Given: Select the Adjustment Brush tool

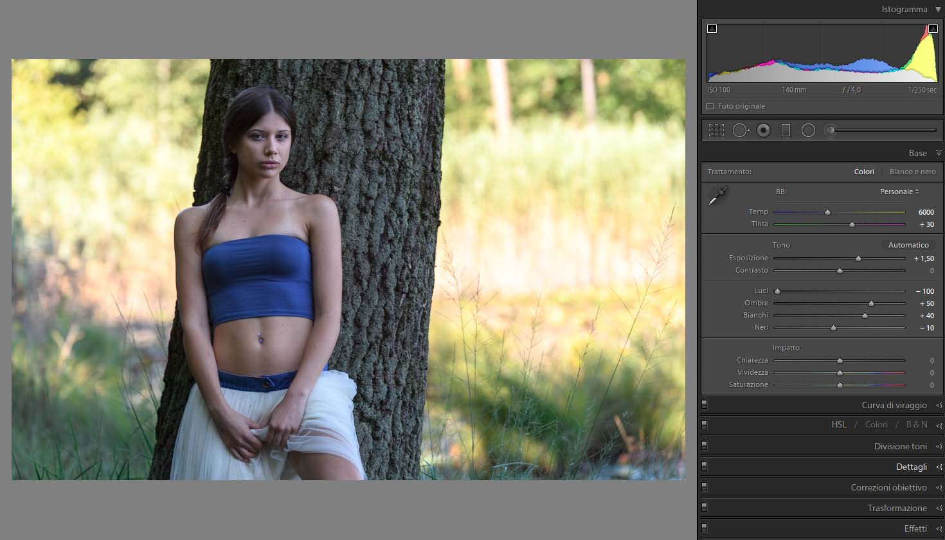Looking at the screenshot, I should click(x=831, y=130).
